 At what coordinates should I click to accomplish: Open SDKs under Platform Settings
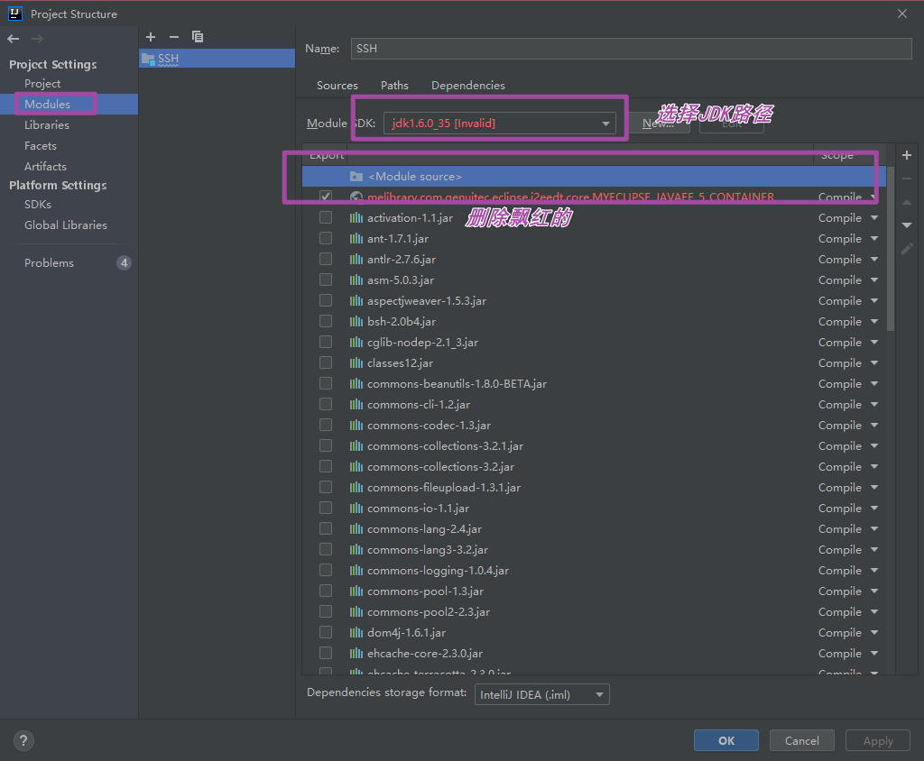click(x=38, y=205)
